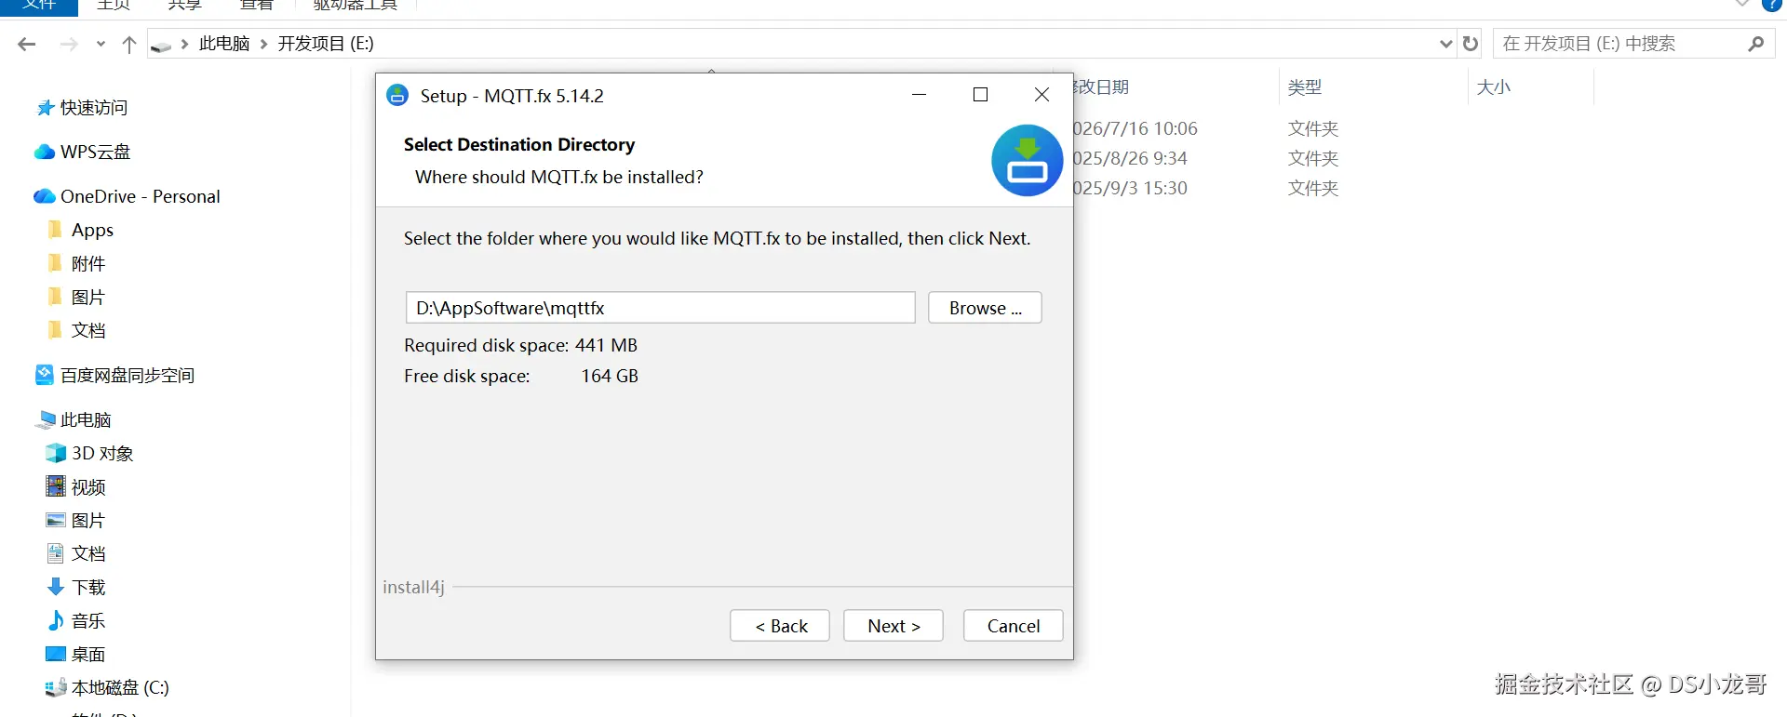Select 此电脑 in the navigation tree

click(x=74, y=419)
